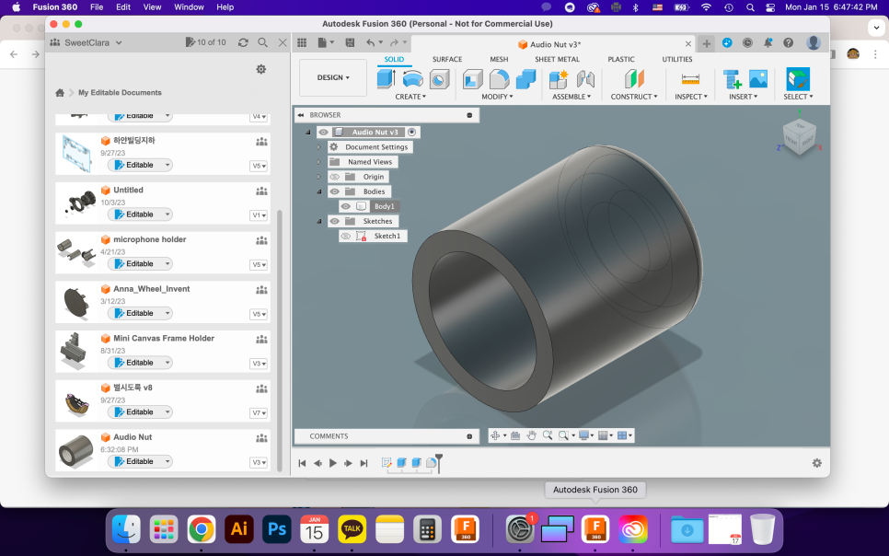Select the Revolve tool icon

point(412,79)
